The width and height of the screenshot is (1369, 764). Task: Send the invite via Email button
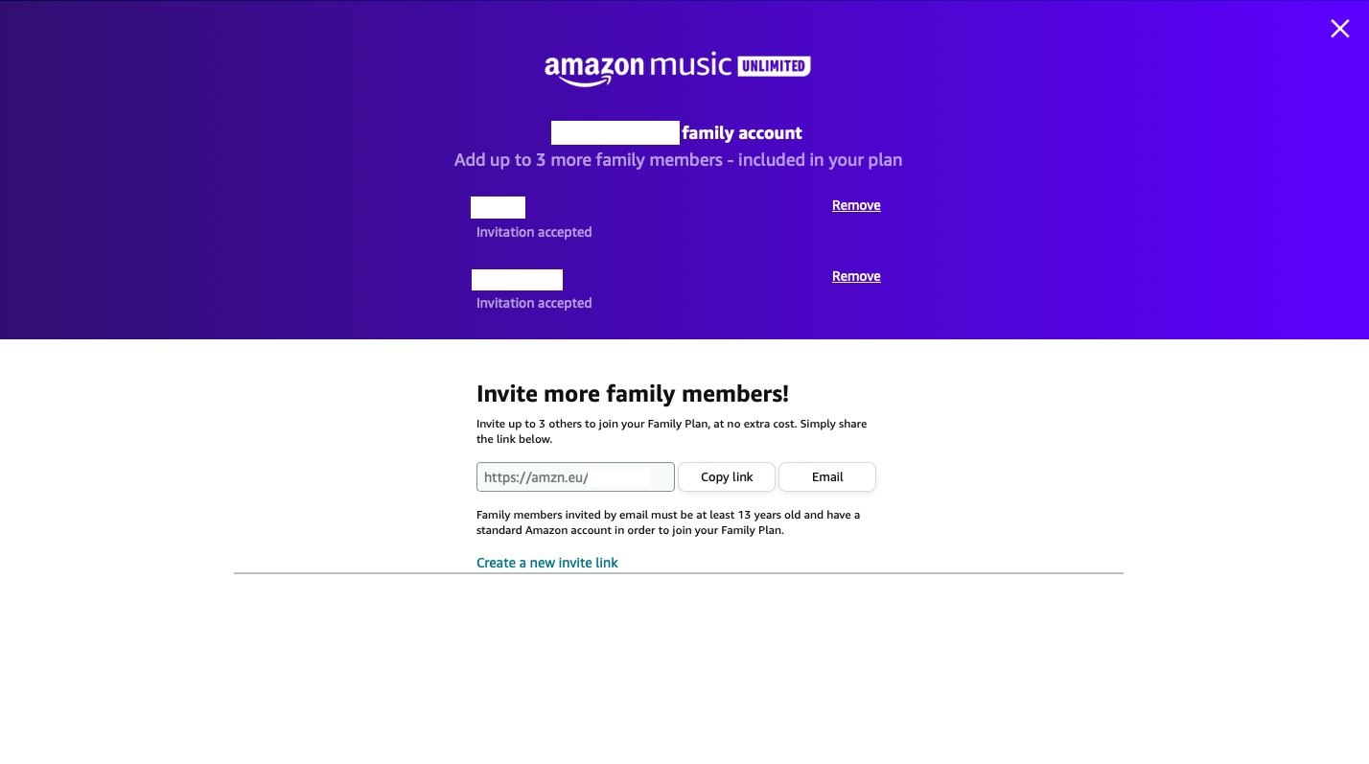click(x=826, y=477)
